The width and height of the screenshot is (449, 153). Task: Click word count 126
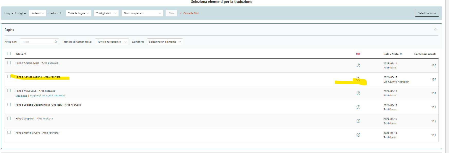pyautogui.click(x=434, y=65)
